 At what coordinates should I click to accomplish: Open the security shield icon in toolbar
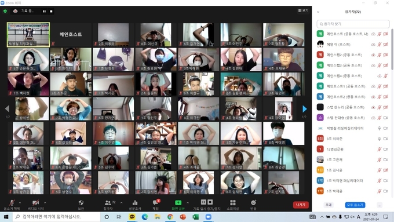[x=81, y=203]
